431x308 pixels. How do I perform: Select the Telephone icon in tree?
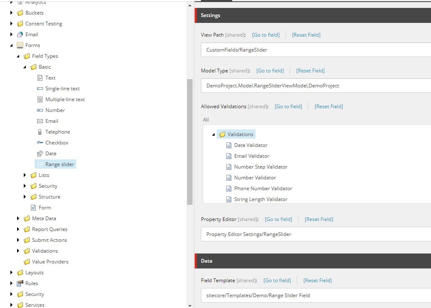[40, 132]
